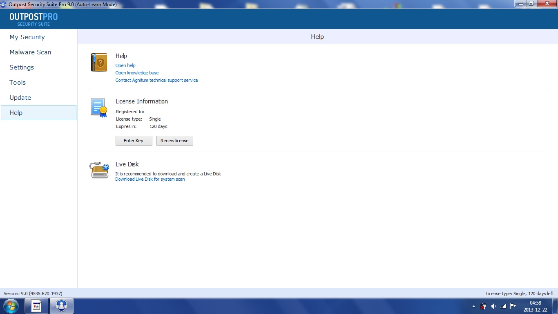Open the Windows Start button
Image resolution: width=558 pixels, height=314 pixels.
pos(11,306)
